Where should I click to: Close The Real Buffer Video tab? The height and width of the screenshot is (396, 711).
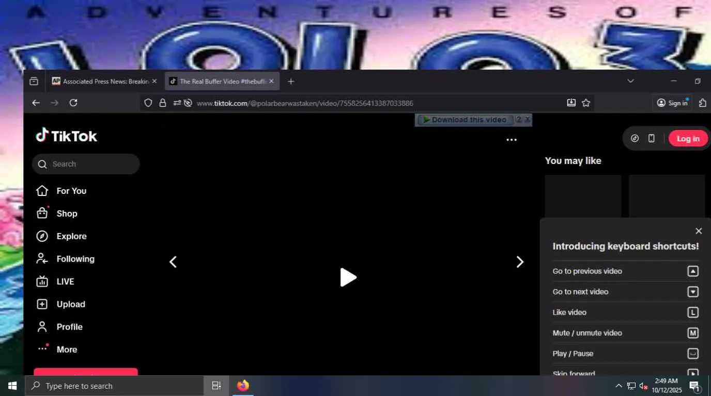tap(271, 81)
